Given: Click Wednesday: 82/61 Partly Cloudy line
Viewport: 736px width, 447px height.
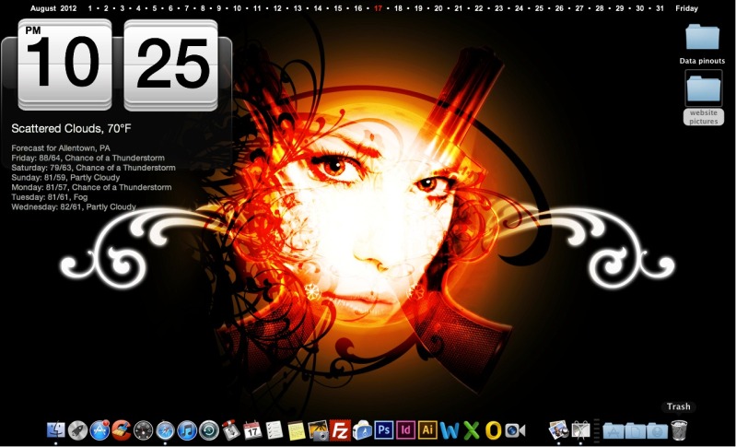Looking at the screenshot, I should click(74, 207).
